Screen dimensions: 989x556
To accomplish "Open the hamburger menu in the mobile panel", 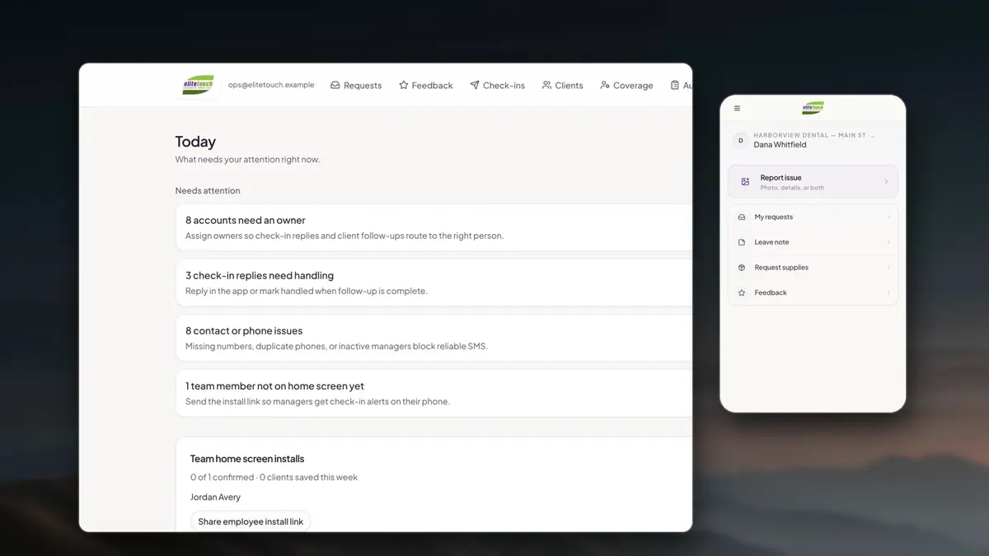I will (737, 109).
